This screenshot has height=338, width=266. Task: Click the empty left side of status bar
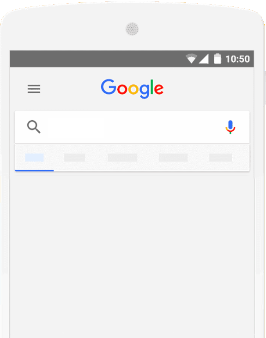97,59
